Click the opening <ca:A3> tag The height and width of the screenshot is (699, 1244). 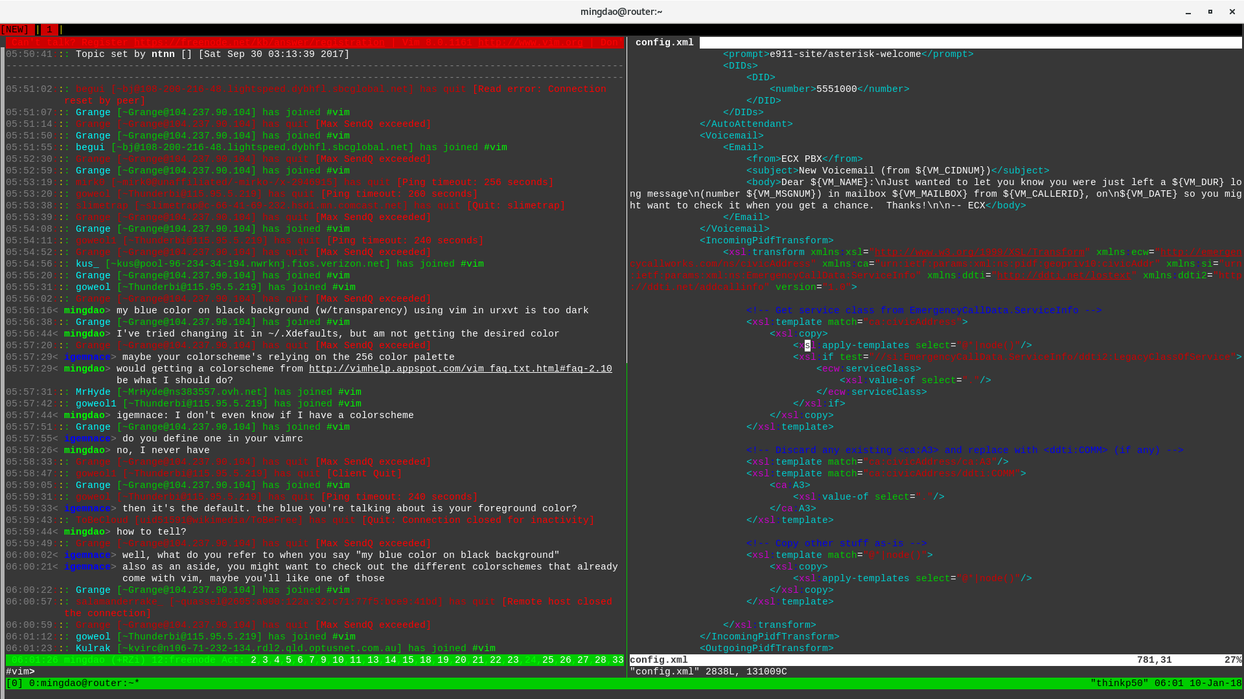790,485
